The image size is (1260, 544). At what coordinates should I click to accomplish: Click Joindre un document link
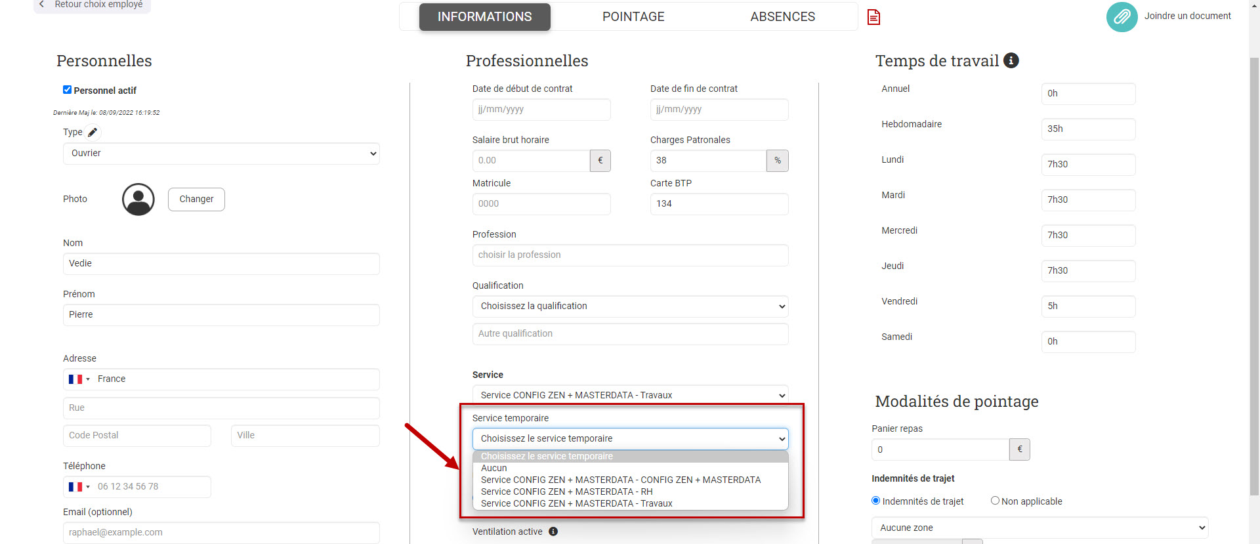coord(1187,16)
